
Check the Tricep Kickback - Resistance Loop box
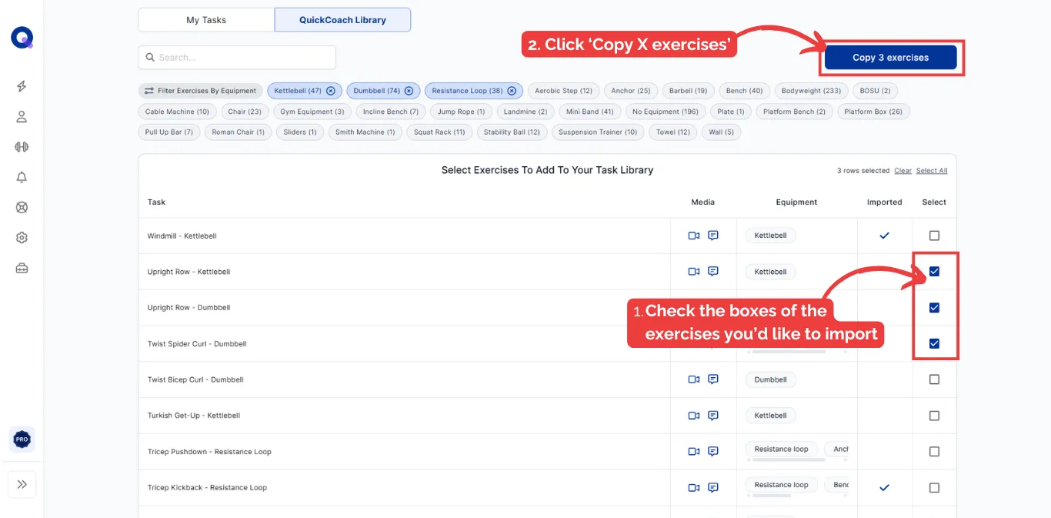pyautogui.click(x=934, y=488)
